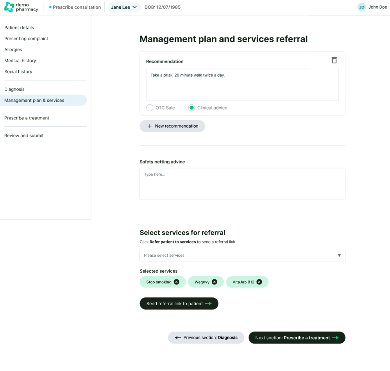Image resolution: width=390 pixels, height=371 pixels.
Task: Remove the VitaJab B12 service chip
Action: [x=259, y=282]
